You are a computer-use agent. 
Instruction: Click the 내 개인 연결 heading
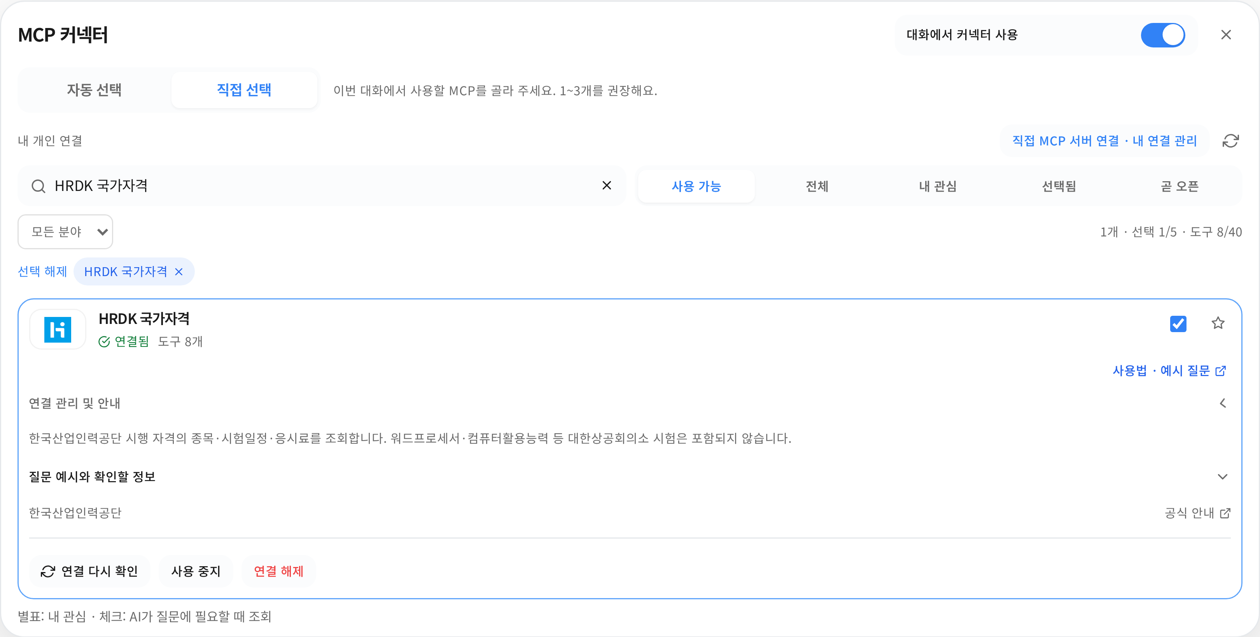click(x=50, y=141)
